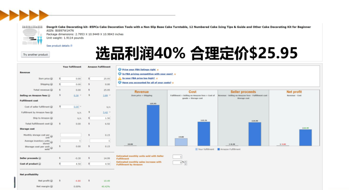Expand Cost of seller fulfillment 0.00 chevron
Viewport: 349px width, 190px height.
pos(80,107)
